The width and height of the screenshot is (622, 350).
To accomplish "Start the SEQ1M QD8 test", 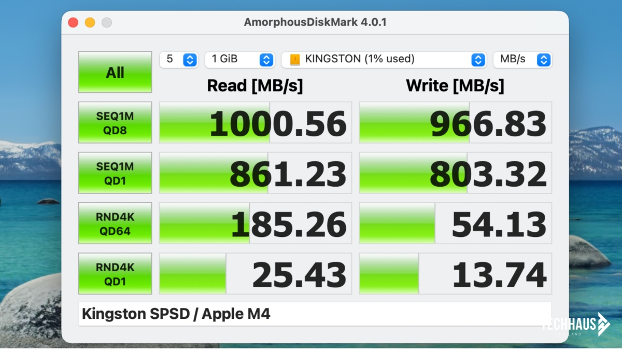I will [x=115, y=122].
